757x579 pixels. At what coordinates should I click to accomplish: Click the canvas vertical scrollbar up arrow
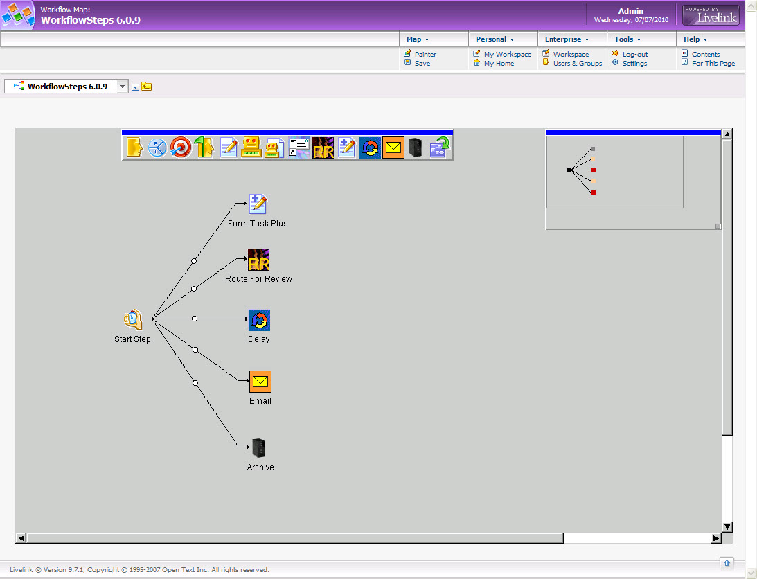[x=727, y=134]
